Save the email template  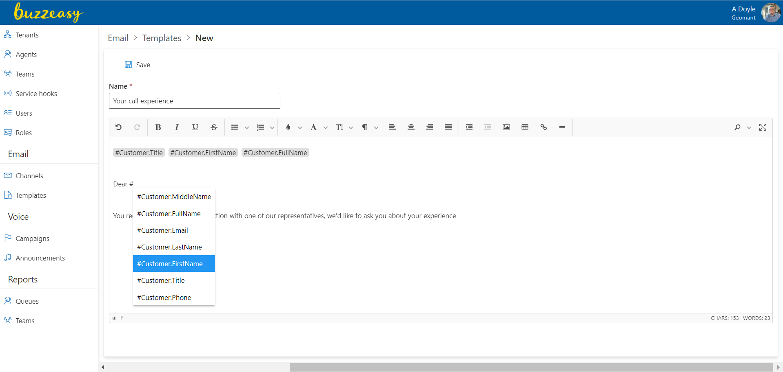(137, 64)
